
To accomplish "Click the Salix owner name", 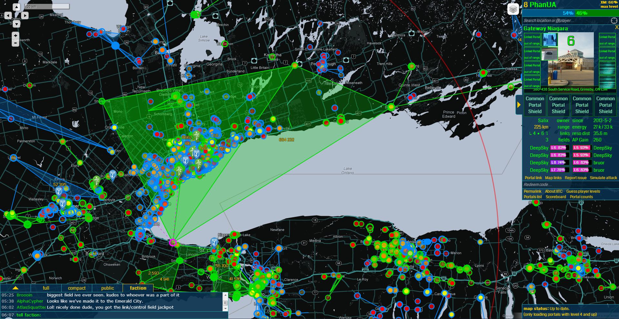I will click(x=543, y=121).
